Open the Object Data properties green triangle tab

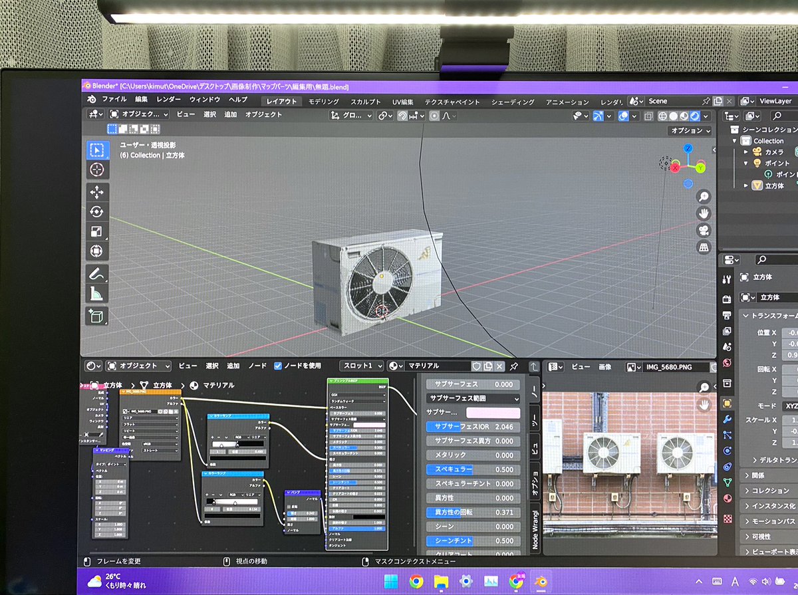[x=727, y=482]
